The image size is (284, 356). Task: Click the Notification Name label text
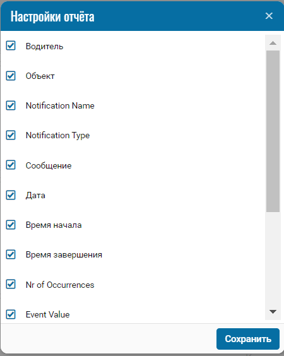pos(60,106)
